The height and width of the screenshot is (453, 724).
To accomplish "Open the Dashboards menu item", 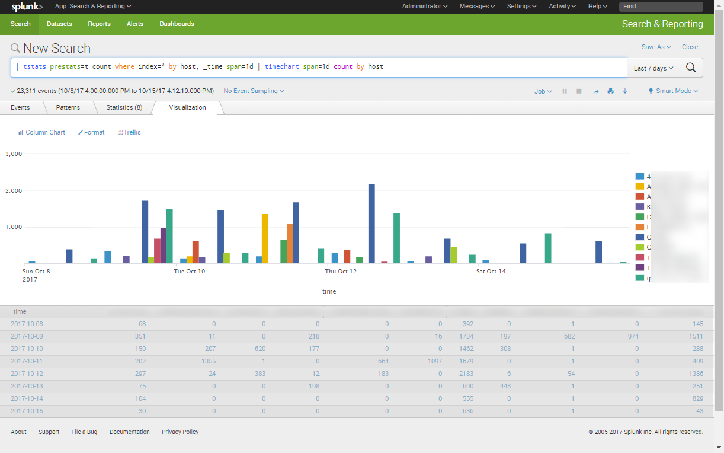I will coord(177,24).
